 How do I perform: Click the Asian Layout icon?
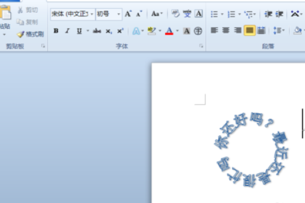click(x=295, y=14)
